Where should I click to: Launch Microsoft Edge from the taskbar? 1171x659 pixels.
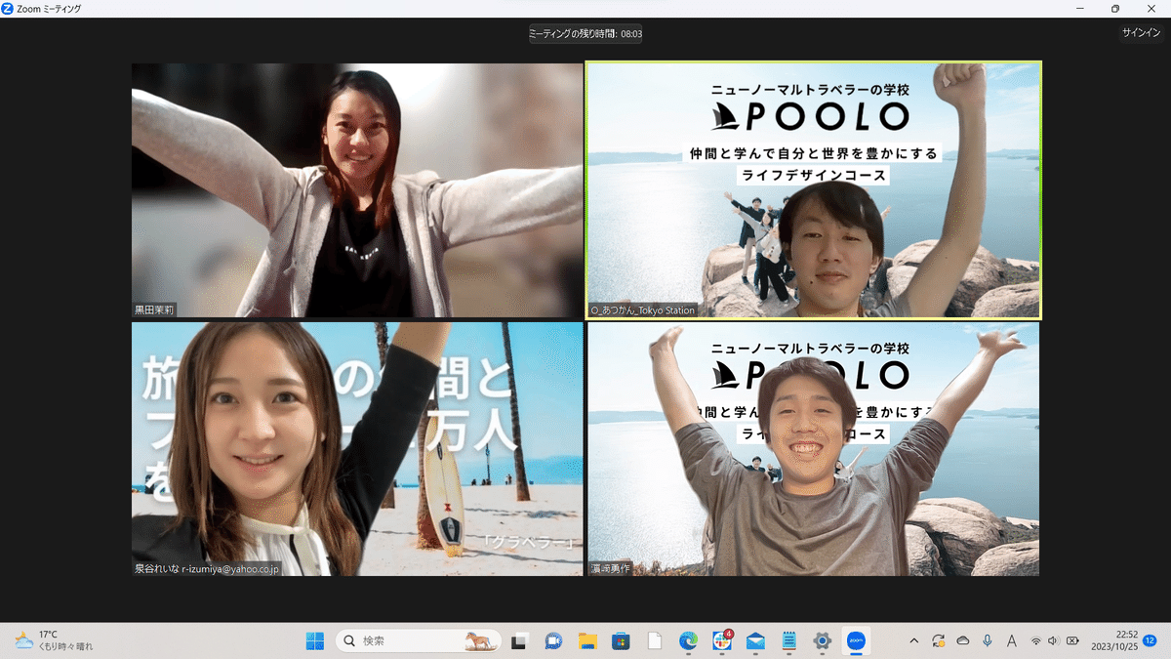click(x=688, y=641)
